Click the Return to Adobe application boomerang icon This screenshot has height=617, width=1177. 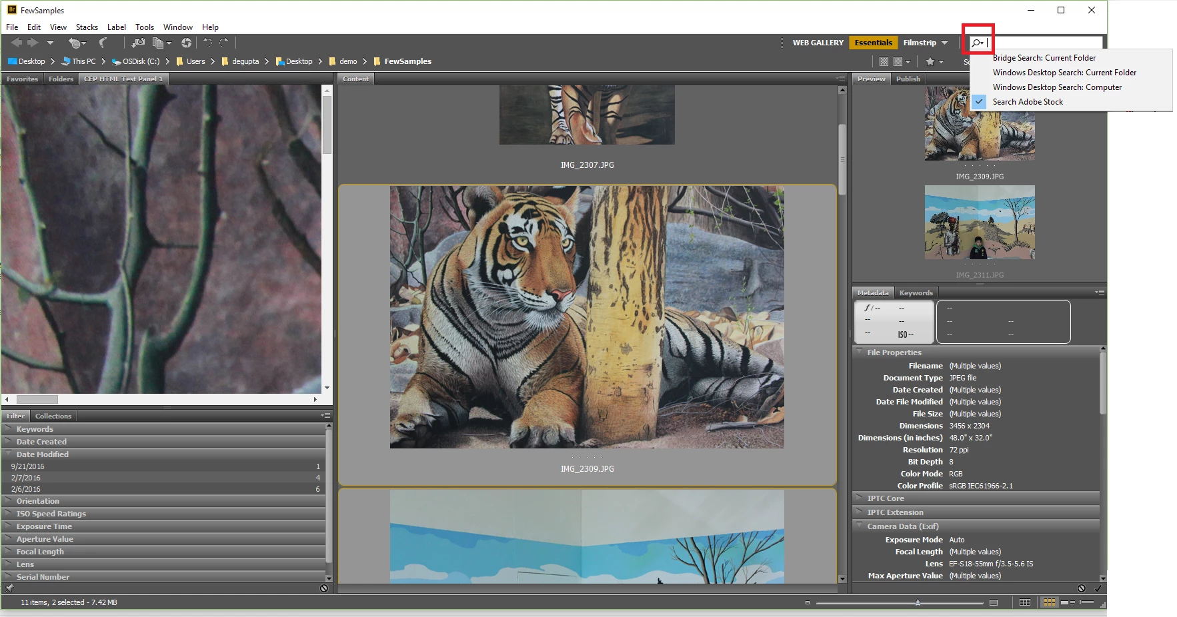point(103,43)
